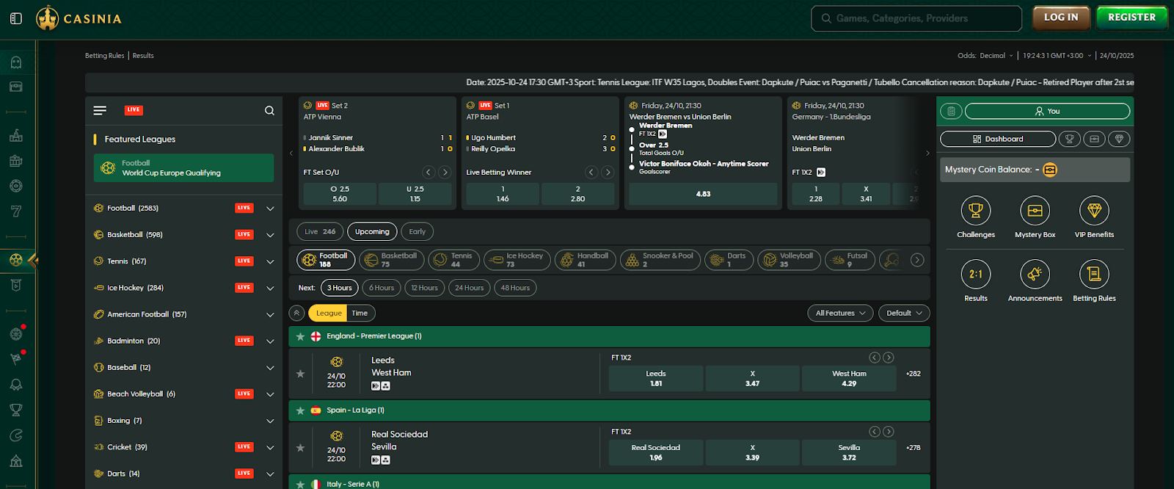Favorite the Real Sociedad vs Sevilla star
This screenshot has width=1174, height=489.
[300, 447]
